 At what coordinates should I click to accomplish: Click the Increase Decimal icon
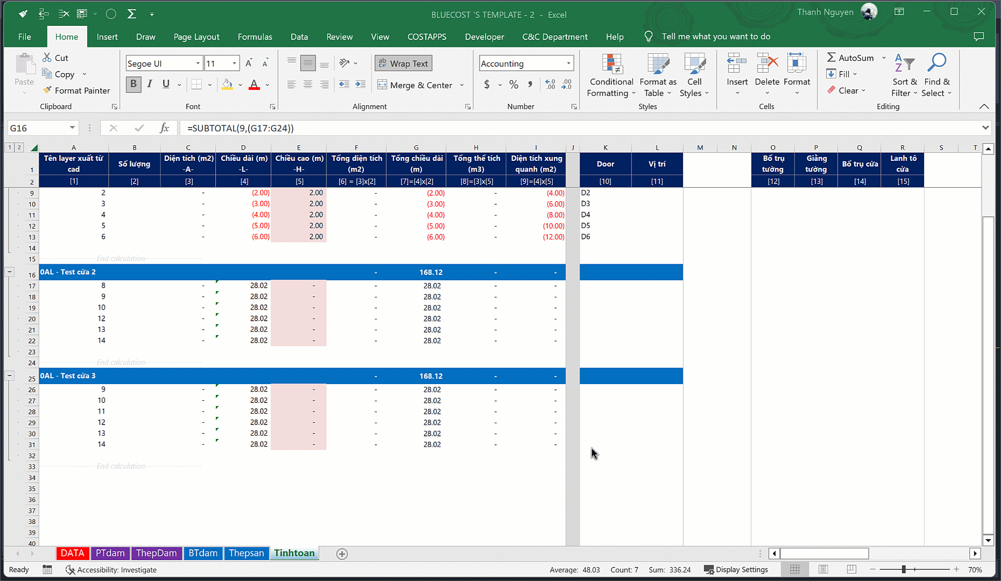pos(550,84)
